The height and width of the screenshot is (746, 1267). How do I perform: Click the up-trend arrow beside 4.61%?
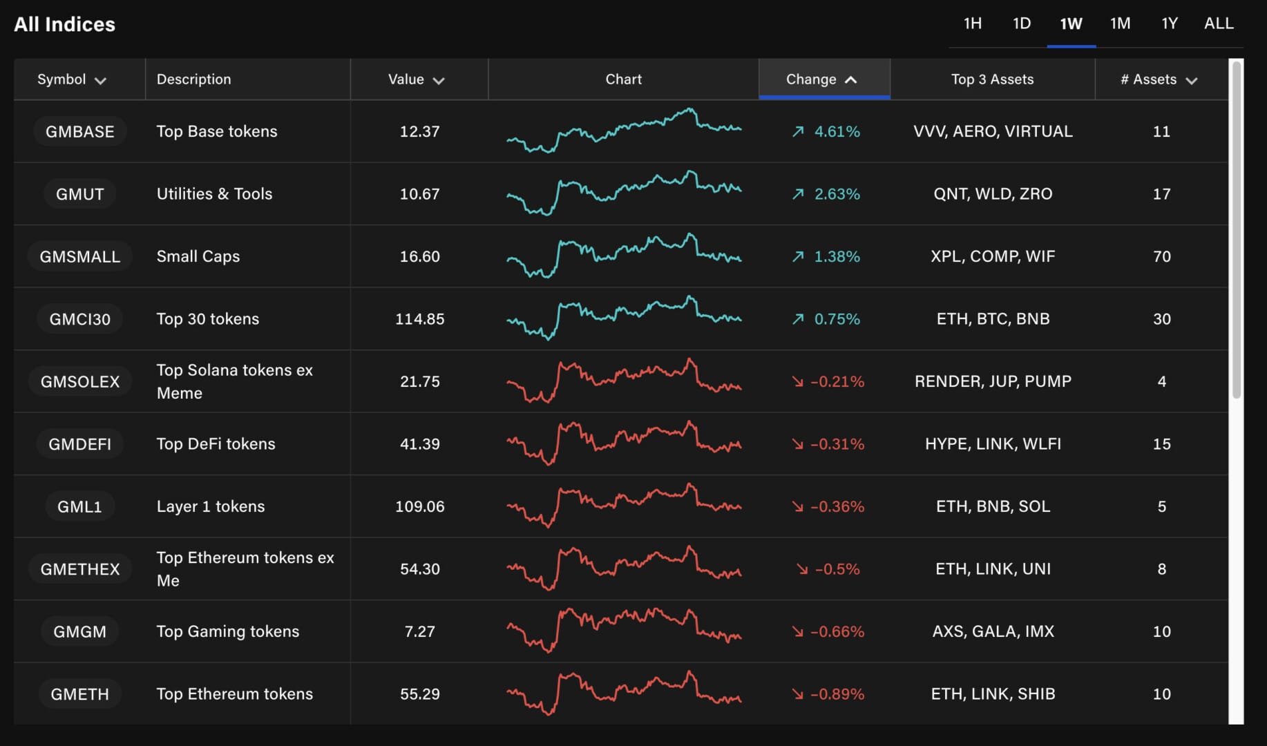798,131
